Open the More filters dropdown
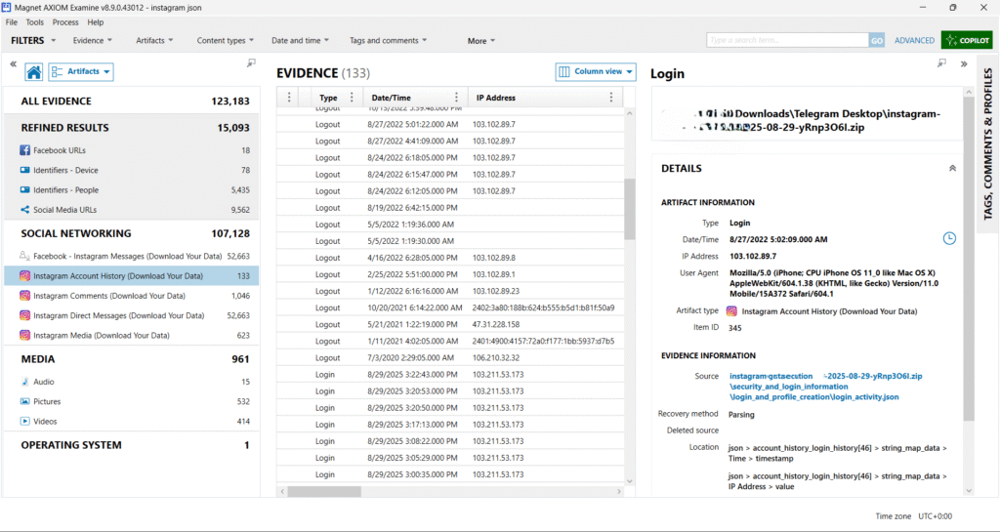This screenshot has height=532, width=1000. coord(481,41)
